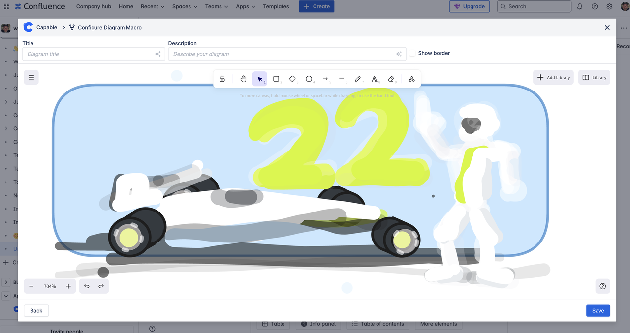Open the Confluence app switcher grid
The image size is (630, 333).
tap(7, 7)
